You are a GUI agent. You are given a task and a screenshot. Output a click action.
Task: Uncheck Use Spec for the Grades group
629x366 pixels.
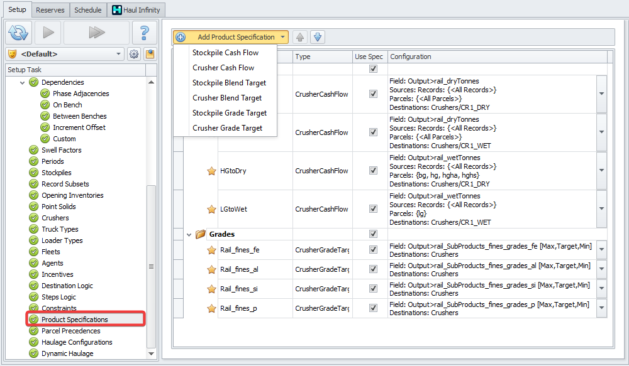pyautogui.click(x=373, y=234)
